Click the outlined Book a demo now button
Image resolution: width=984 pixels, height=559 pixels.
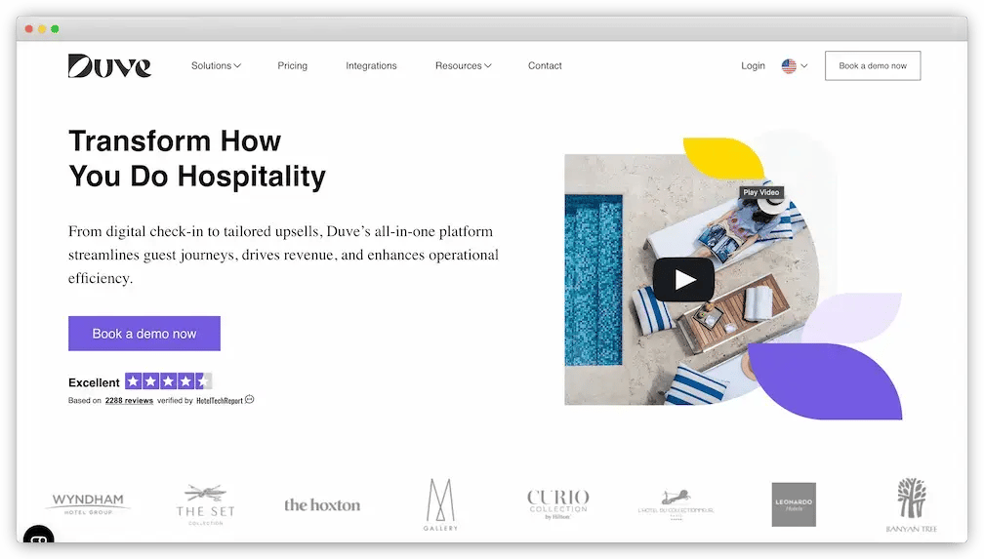(873, 66)
